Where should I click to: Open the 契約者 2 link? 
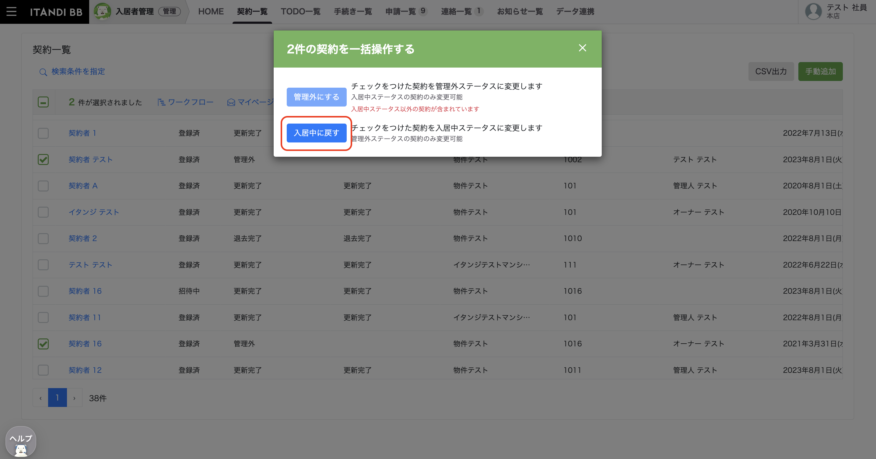pyautogui.click(x=83, y=238)
